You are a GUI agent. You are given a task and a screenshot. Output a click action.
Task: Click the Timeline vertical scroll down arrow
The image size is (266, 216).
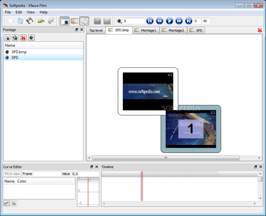(x=260, y=198)
